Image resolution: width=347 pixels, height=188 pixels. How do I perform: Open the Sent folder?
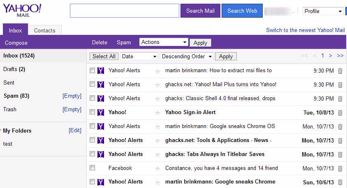(x=9, y=83)
